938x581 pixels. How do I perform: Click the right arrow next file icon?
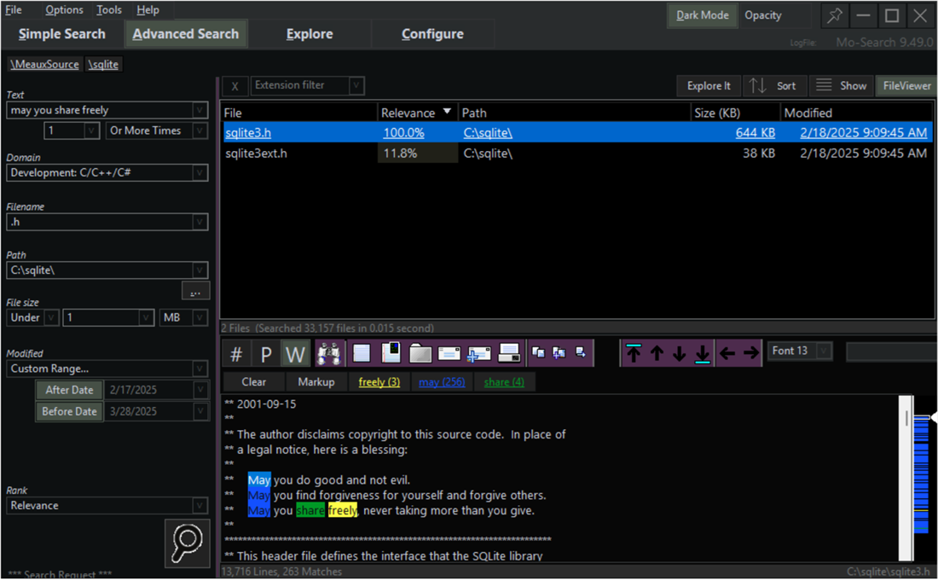pyautogui.click(x=750, y=353)
